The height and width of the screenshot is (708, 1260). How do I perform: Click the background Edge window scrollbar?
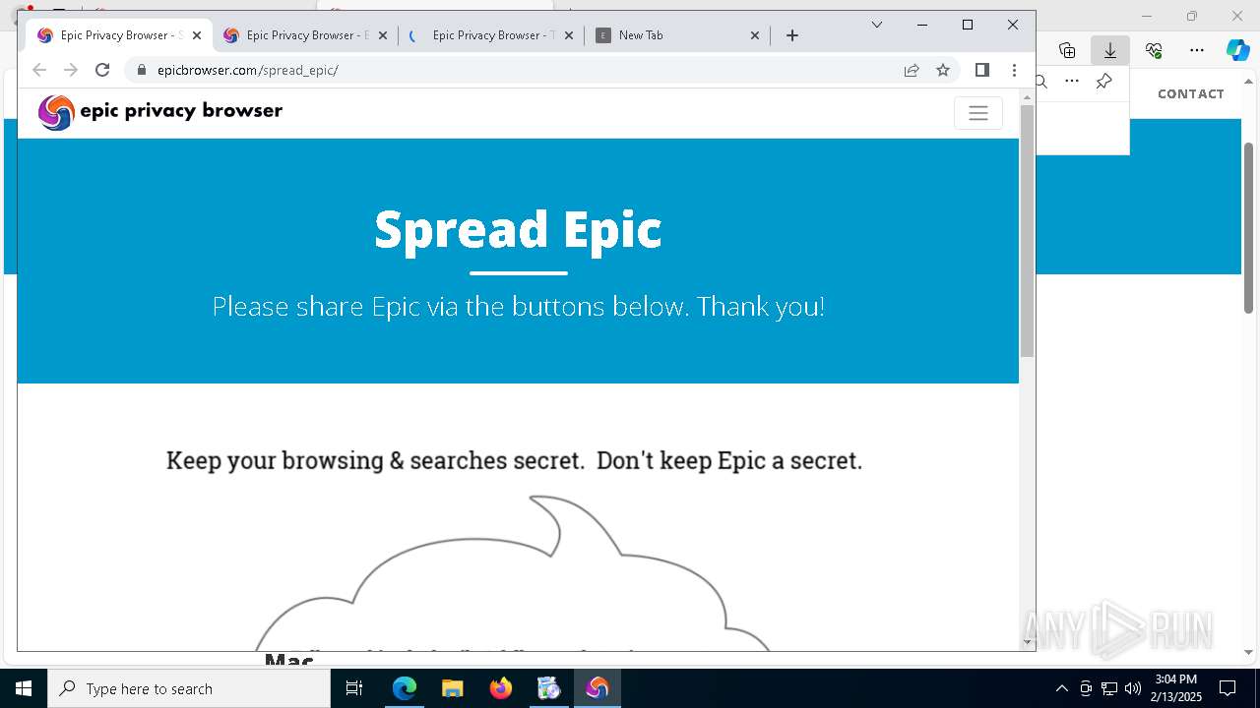pos(1249,228)
